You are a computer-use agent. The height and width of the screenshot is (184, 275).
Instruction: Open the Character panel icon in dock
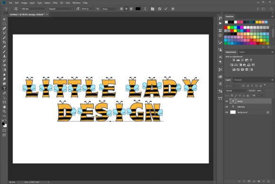[x=220, y=57]
